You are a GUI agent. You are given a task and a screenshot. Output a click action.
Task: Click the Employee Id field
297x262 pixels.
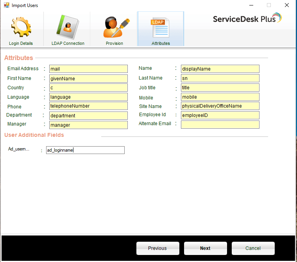coord(220,115)
